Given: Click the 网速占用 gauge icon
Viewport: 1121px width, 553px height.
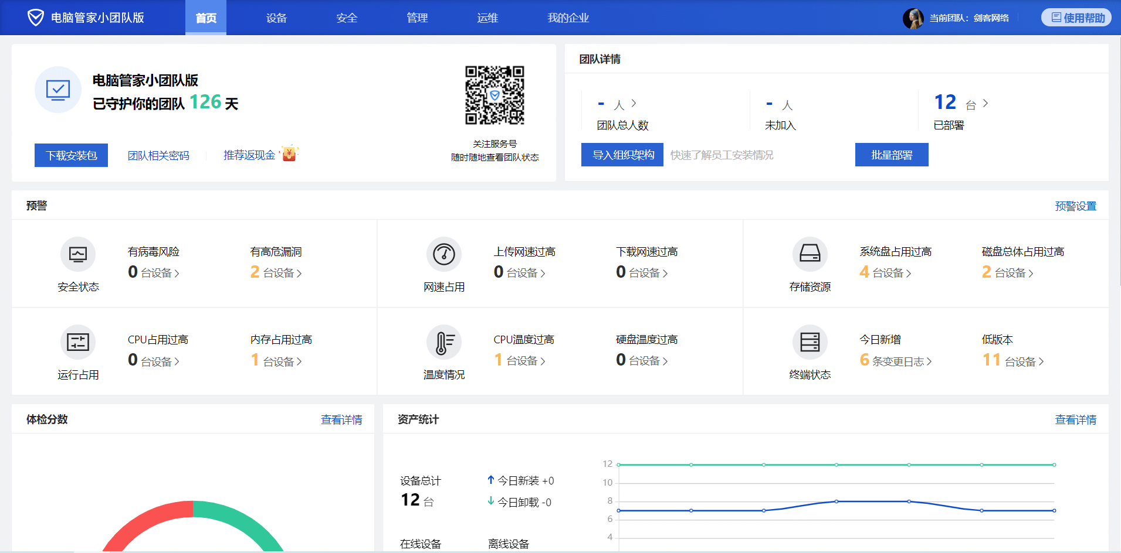Looking at the screenshot, I should [444, 254].
